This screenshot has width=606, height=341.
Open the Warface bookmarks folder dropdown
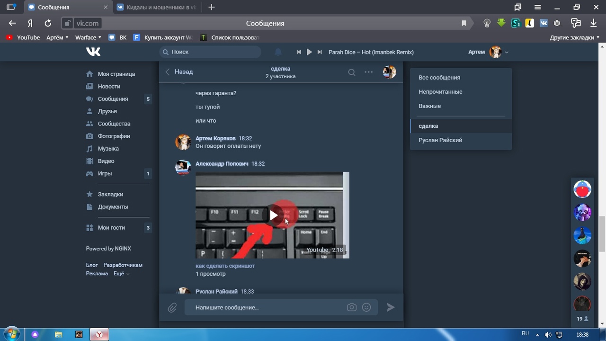[88, 37]
